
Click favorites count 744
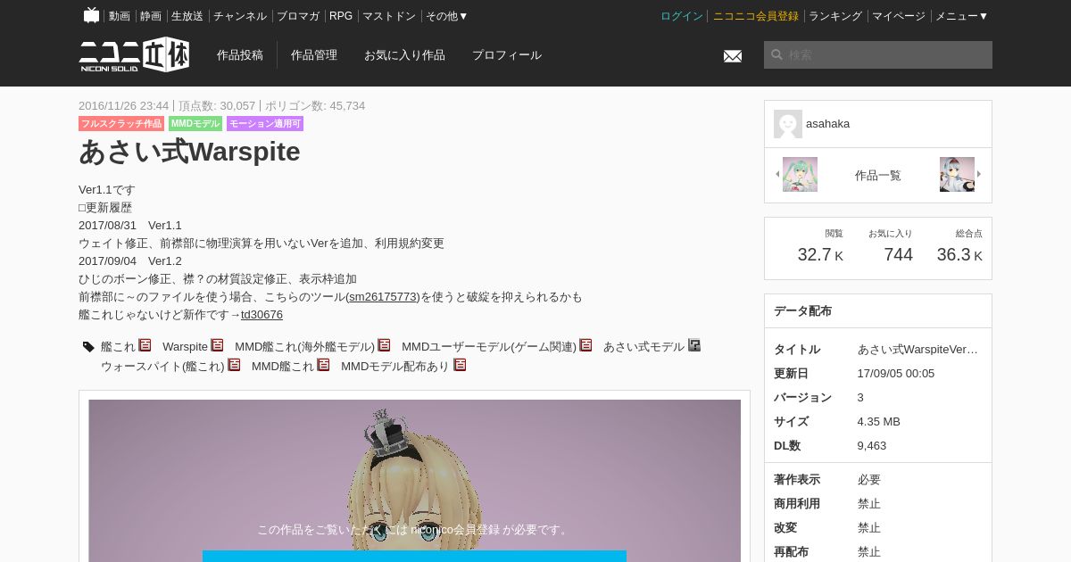(898, 255)
